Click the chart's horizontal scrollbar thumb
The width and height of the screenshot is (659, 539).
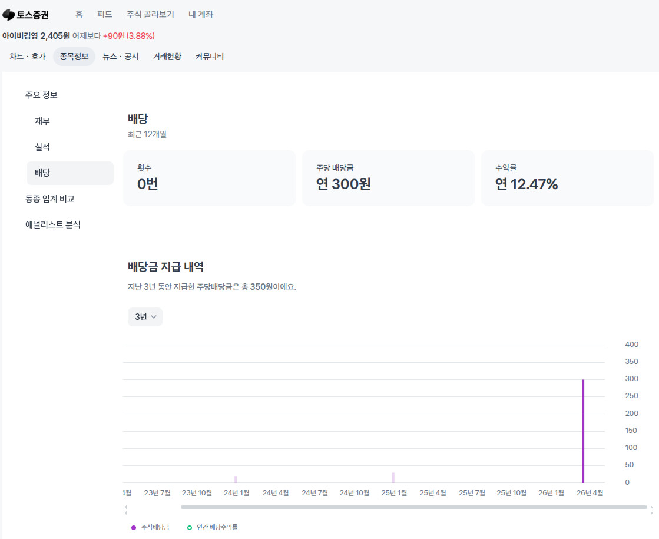click(x=413, y=507)
